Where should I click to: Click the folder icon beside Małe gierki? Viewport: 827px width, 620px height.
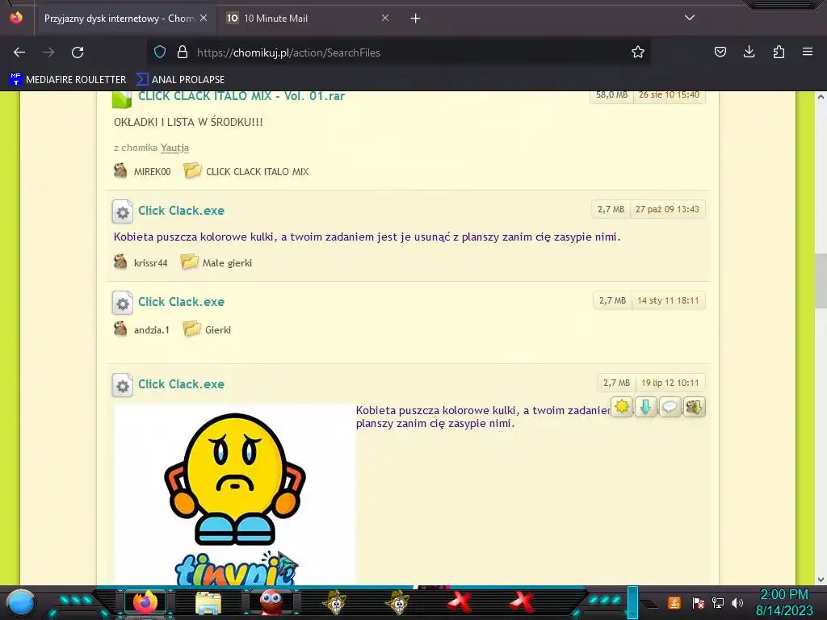pos(189,262)
